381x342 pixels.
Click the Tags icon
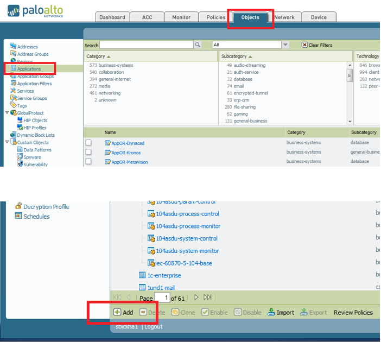click(x=13, y=105)
